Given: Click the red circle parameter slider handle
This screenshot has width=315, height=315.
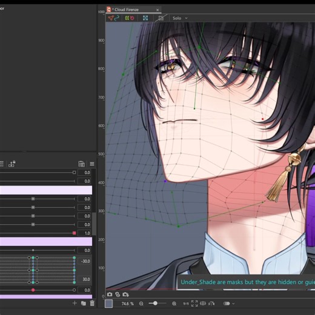Looking at the screenshot, I should pyautogui.click(x=33, y=290).
